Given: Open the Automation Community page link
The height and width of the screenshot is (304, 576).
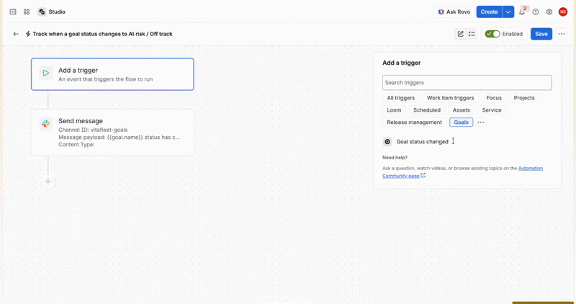Looking at the screenshot, I should coord(462,172).
